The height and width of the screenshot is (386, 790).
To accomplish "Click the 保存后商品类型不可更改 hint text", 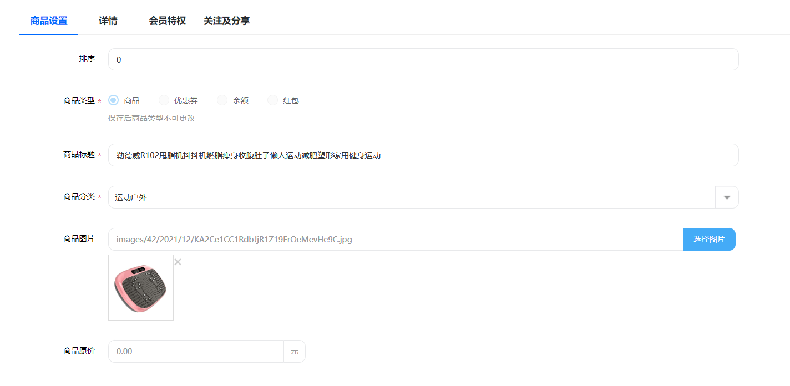I will click(x=151, y=118).
